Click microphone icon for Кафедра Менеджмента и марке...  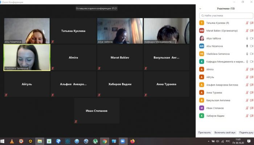pos(247,62)
